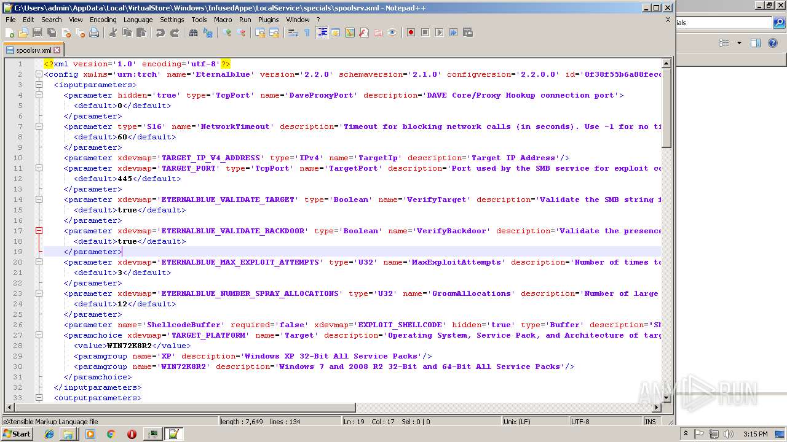The width and height of the screenshot is (787, 442).
Task: Click the editor's vertical scrollbar thumb
Action: tap(666, 107)
